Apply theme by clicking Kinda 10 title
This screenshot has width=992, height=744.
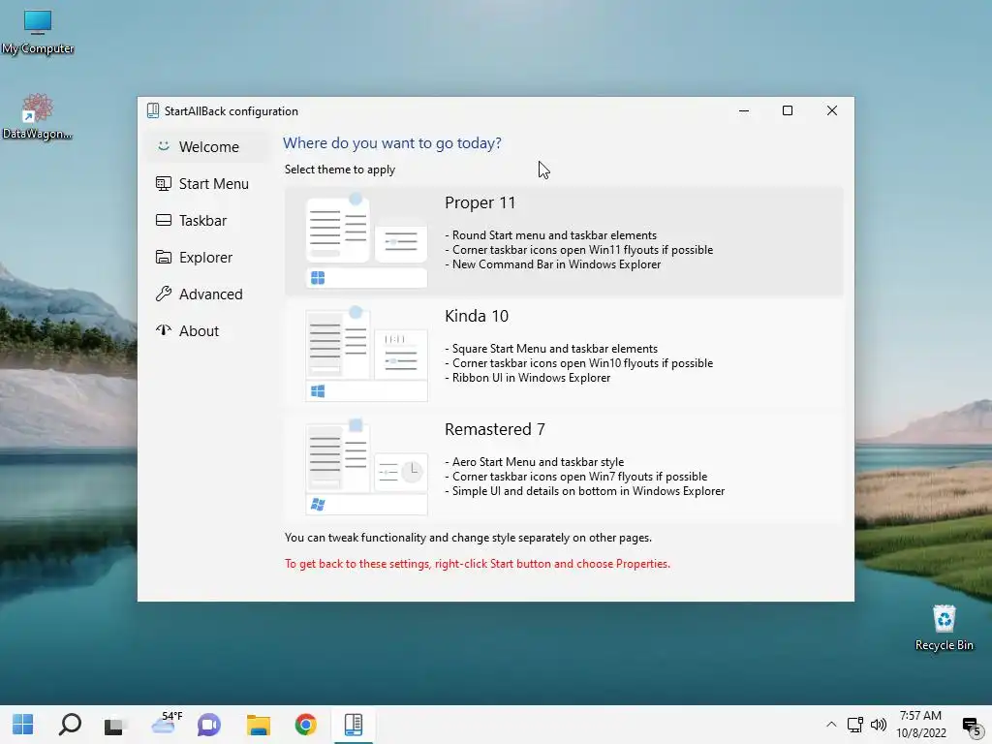click(x=477, y=316)
